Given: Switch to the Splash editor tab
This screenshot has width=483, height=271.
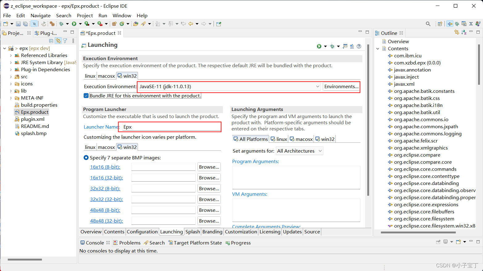Looking at the screenshot, I should tap(193, 232).
